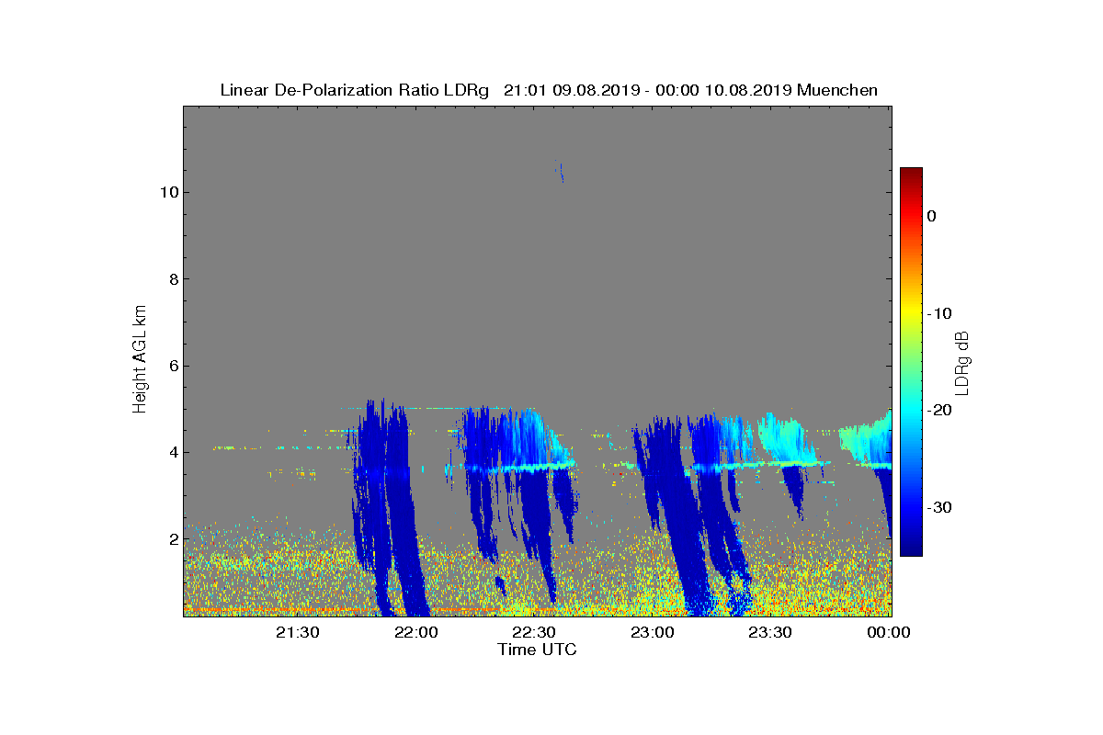Click the colorbar tick label '-20'
The image size is (1103, 735).
point(938,411)
